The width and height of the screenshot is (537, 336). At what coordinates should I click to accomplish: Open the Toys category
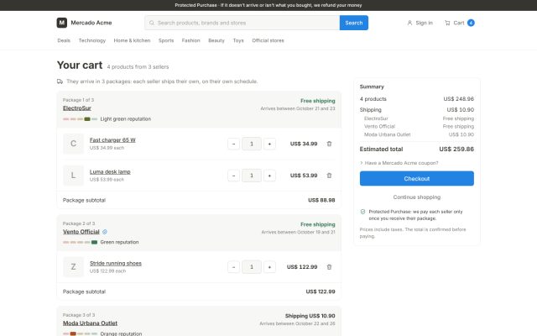pyautogui.click(x=238, y=40)
